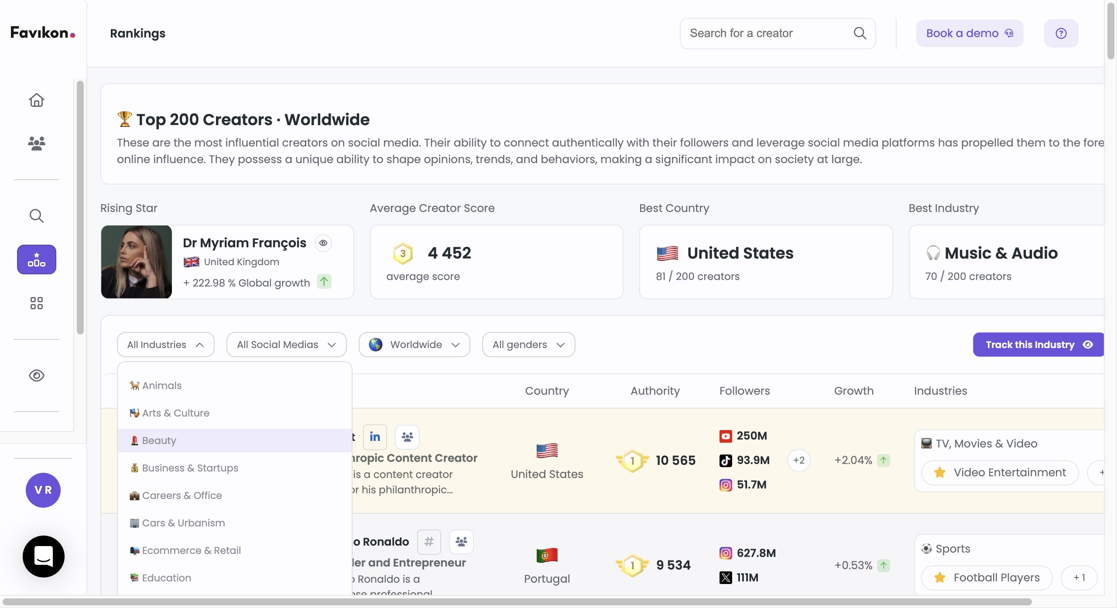Select Beauty from the industries list
Screen dimensions: 1117x608
(x=159, y=441)
